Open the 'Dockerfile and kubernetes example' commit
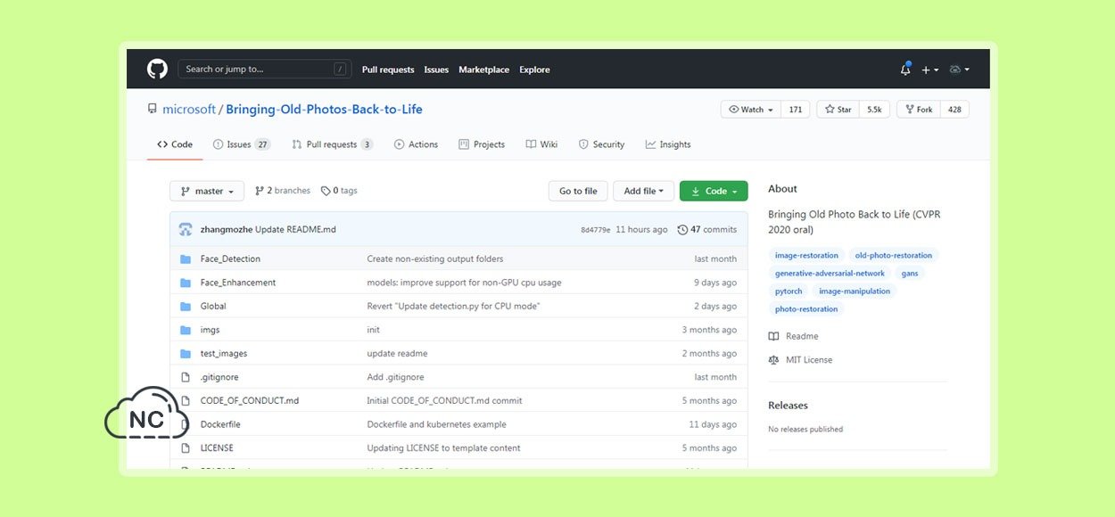Image resolution: width=1115 pixels, height=517 pixels. point(436,424)
